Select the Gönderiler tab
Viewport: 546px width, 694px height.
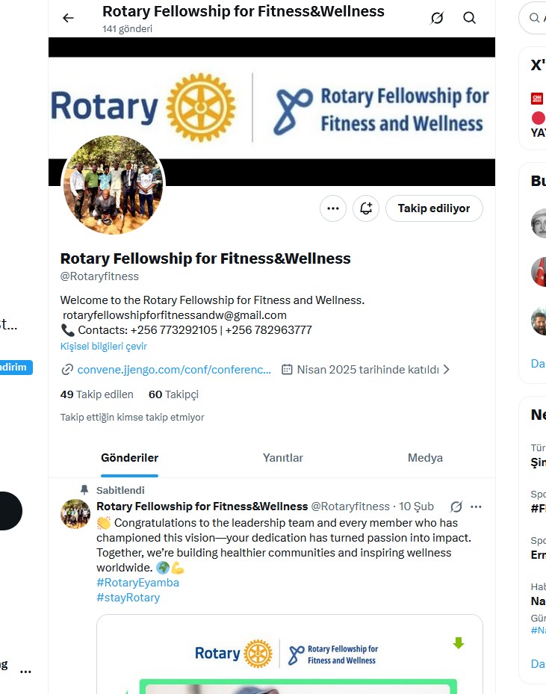click(130, 458)
